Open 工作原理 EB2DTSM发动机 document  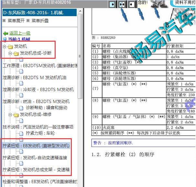tap(40, 66)
